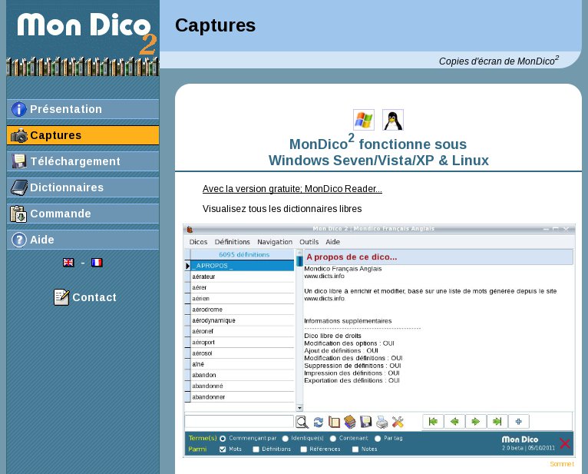Open the Téléchargement page
Viewport: 588px width, 474px height.
82,161
